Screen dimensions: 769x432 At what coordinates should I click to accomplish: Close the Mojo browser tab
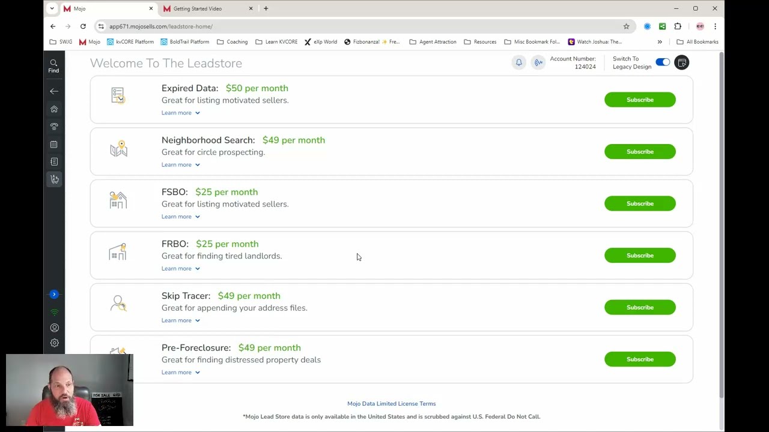(x=151, y=8)
